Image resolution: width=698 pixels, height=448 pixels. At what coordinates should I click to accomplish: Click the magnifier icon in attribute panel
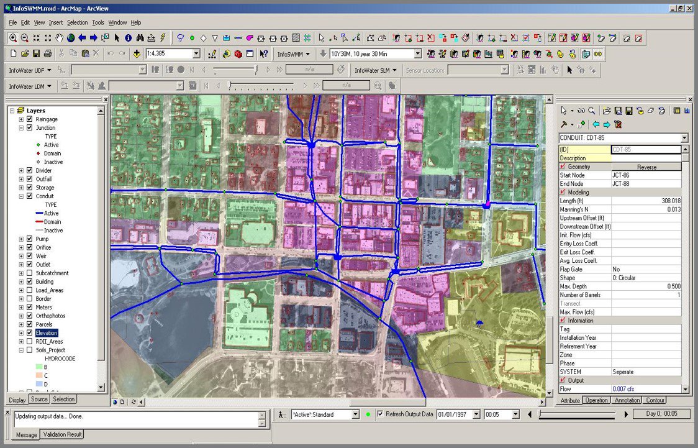tap(592, 111)
